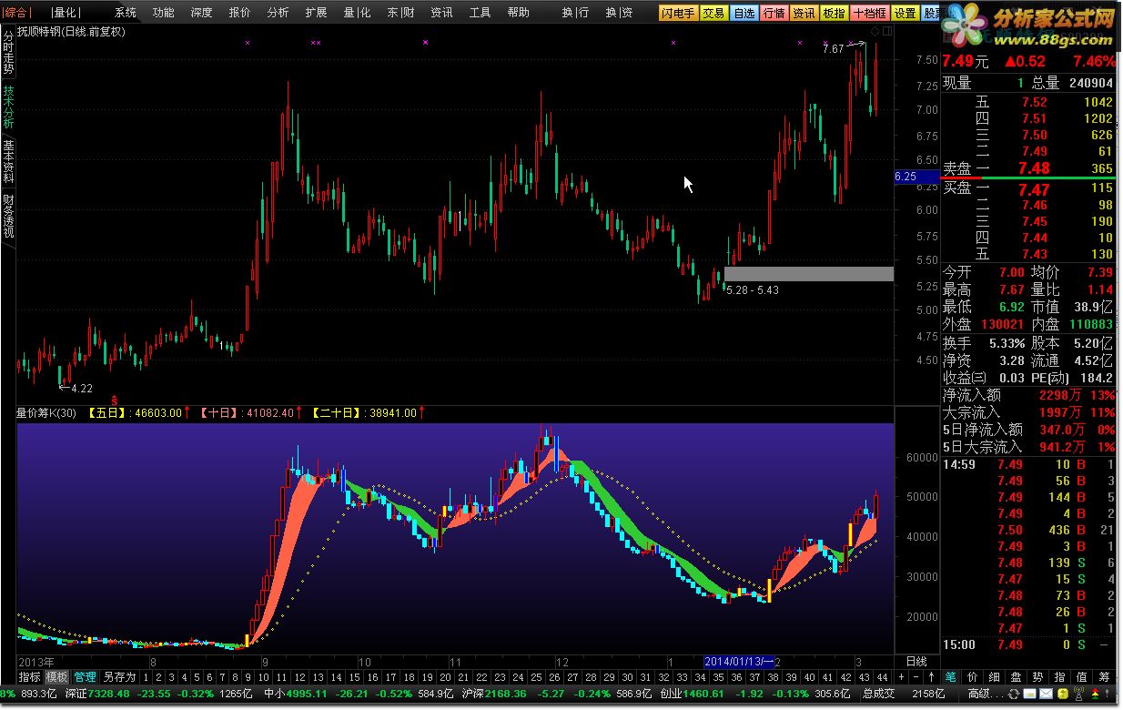
Task: Select the 笔 tab in bottom right
Action: (951, 677)
